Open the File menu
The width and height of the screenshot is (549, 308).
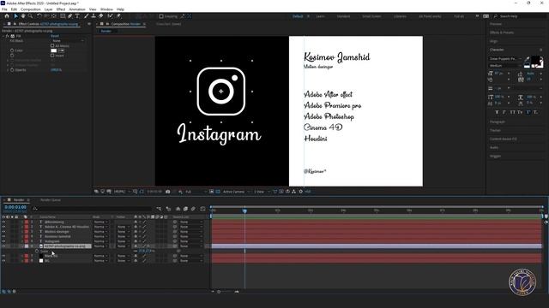4,9
